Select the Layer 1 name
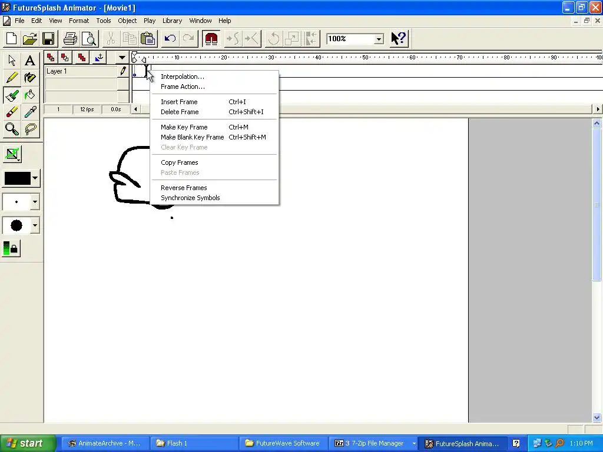Screen dimensions: 603x452 pyautogui.click(x=57, y=71)
